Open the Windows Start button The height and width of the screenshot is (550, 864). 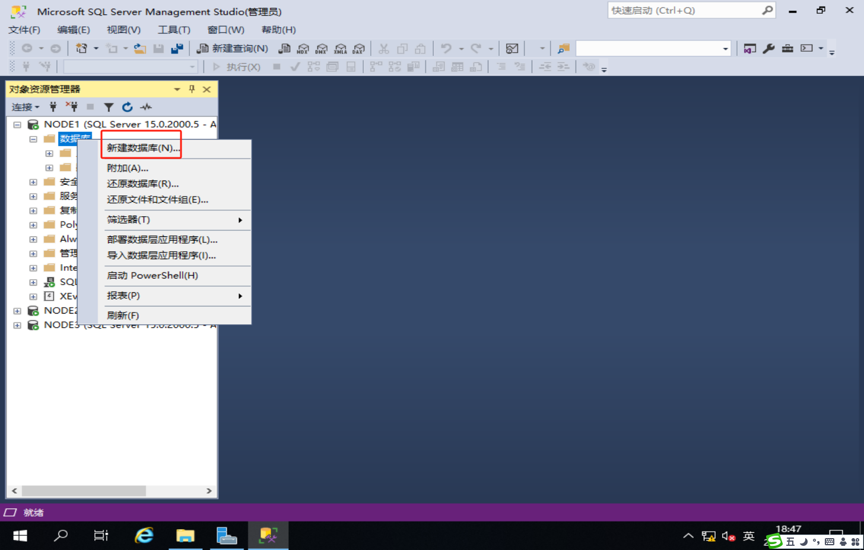(x=20, y=536)
